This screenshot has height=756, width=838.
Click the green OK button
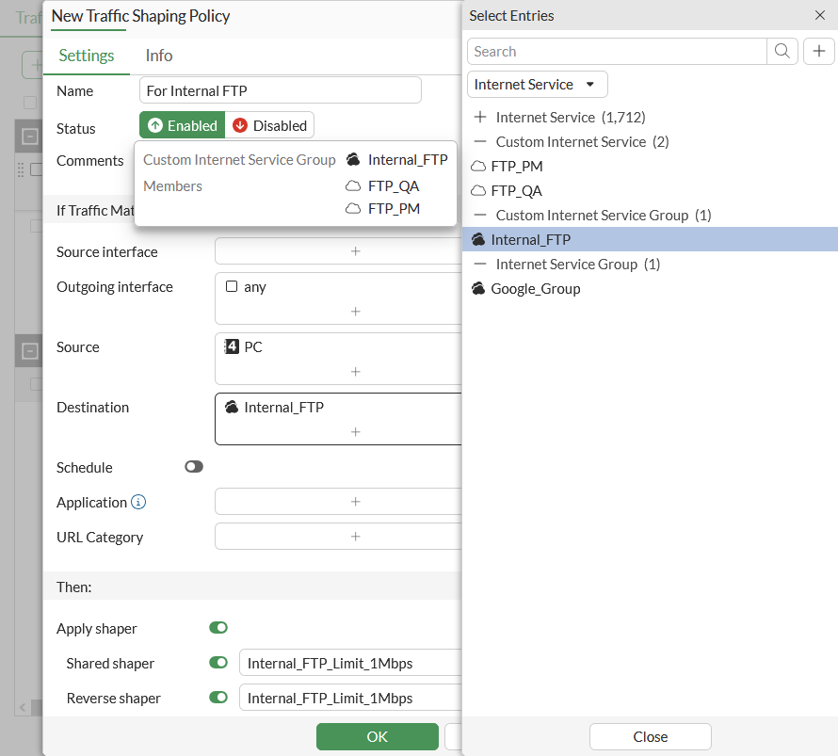pyautogui.click(x=377, y=736)
